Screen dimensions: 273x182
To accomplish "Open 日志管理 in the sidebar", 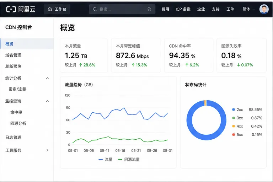I will [x=13, y=138].
